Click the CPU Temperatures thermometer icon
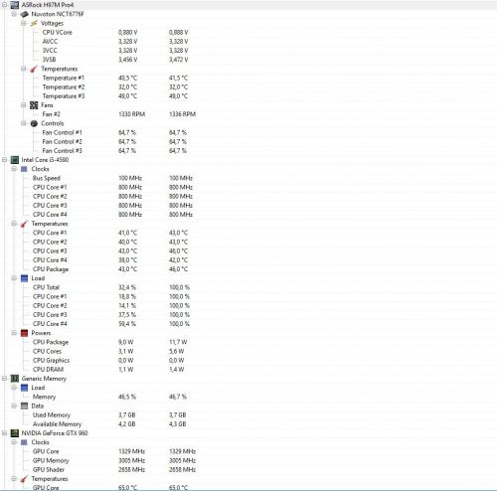 [24, 224]
